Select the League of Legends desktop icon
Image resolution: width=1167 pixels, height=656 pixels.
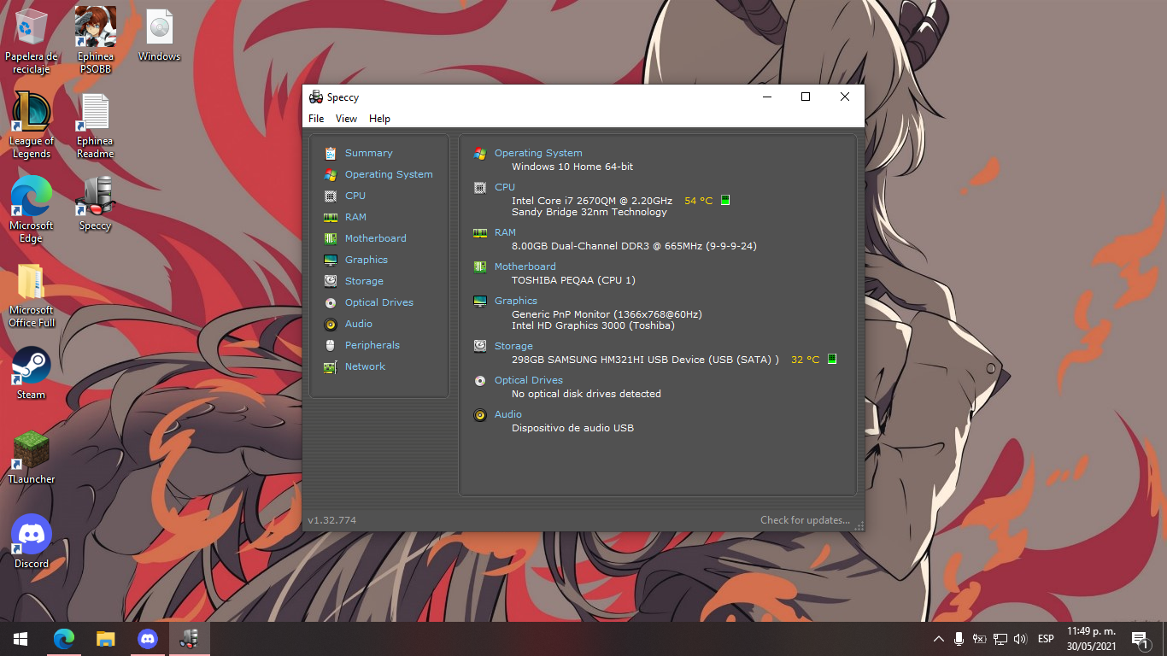(x=31, y=126)
